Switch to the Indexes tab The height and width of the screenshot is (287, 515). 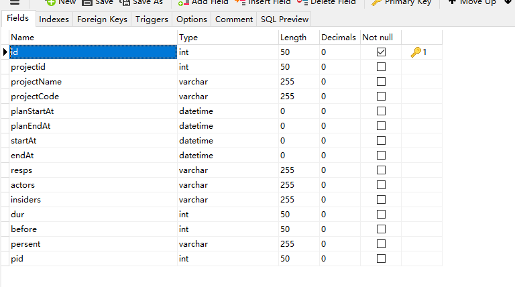54,19
